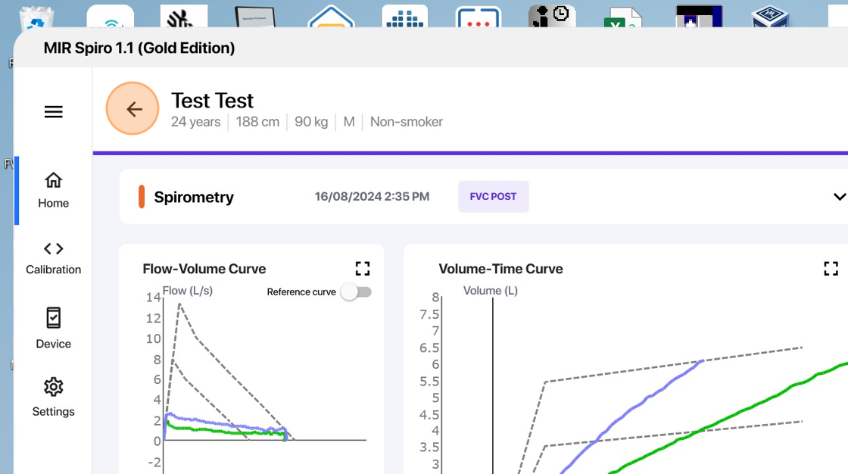The image size is (848, 474).
Task: Go back using the orange arrow button
Action: coord(132,108)
